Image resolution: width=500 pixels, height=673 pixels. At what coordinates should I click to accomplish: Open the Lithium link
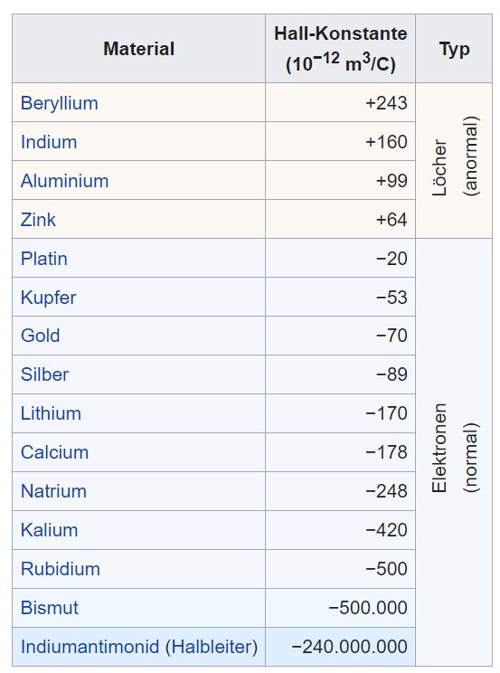(51, 413)
